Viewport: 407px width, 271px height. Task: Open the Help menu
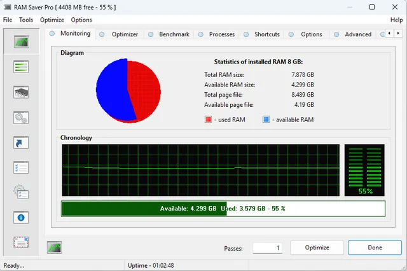[396, 20]
